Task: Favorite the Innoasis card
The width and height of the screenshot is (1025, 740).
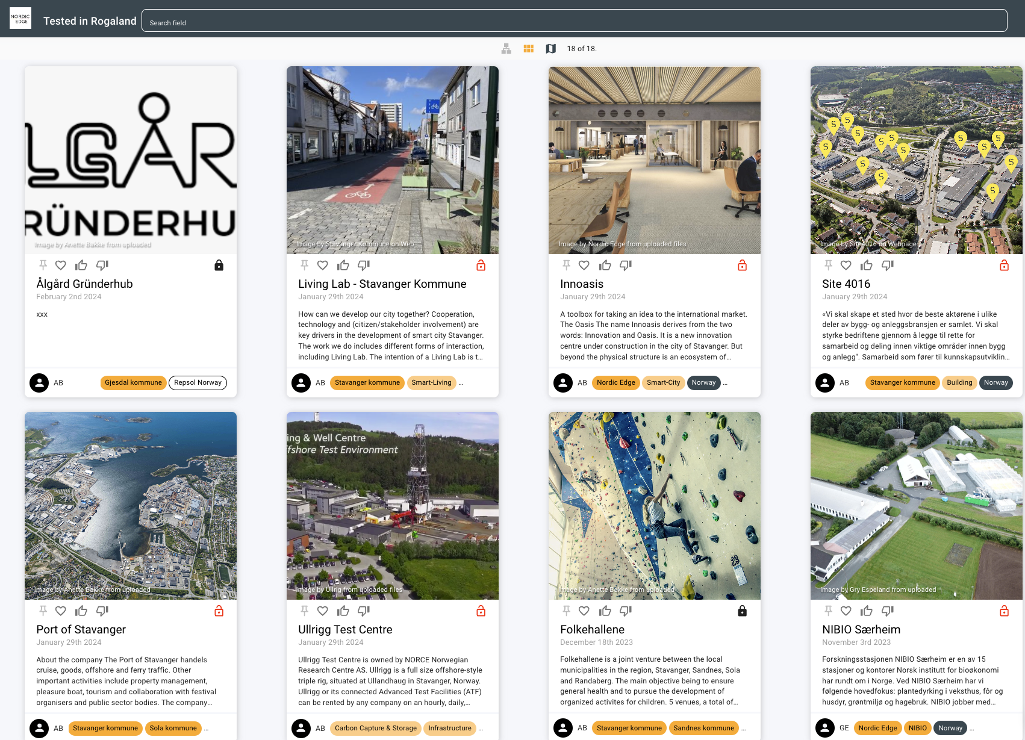Action: 584,265
